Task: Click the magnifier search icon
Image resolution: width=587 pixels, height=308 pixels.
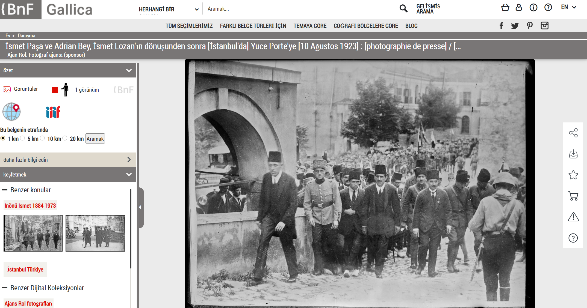Action: [x=403, y=8]
